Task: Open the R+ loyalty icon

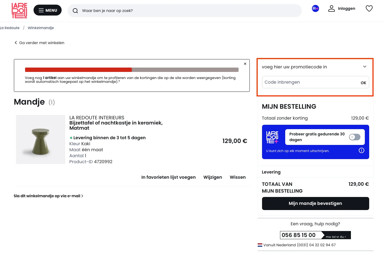Action: [x=315, y=8]
